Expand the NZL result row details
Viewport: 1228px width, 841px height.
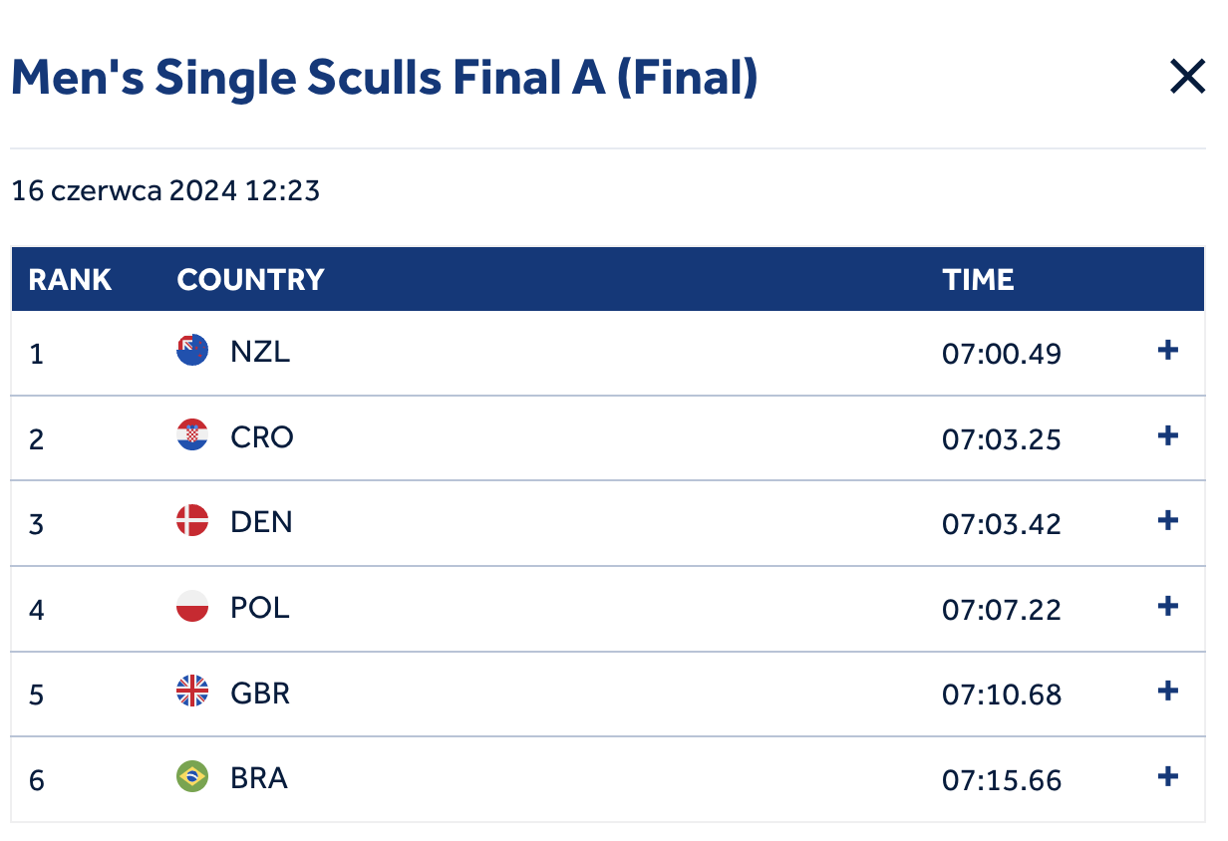pos(1168,351)
